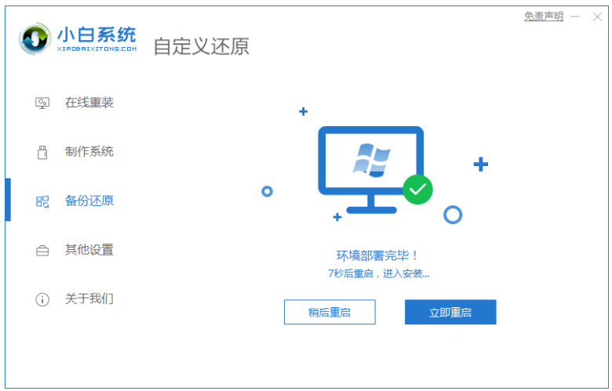This screenshot has height=391, width=612.
Task: Click the grid icon beside 备份还原
Action: [42, 201]
